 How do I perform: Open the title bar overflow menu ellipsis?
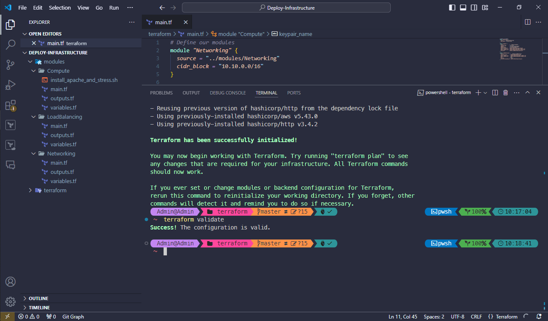point(130,8)
